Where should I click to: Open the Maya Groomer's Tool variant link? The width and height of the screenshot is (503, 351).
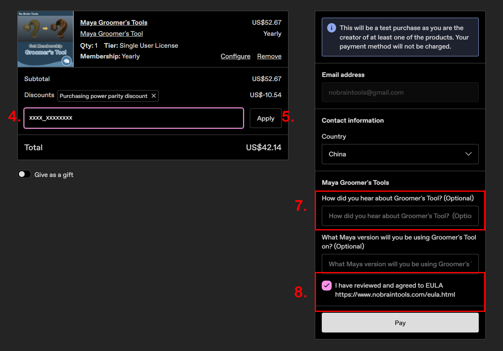pos(112,34)
